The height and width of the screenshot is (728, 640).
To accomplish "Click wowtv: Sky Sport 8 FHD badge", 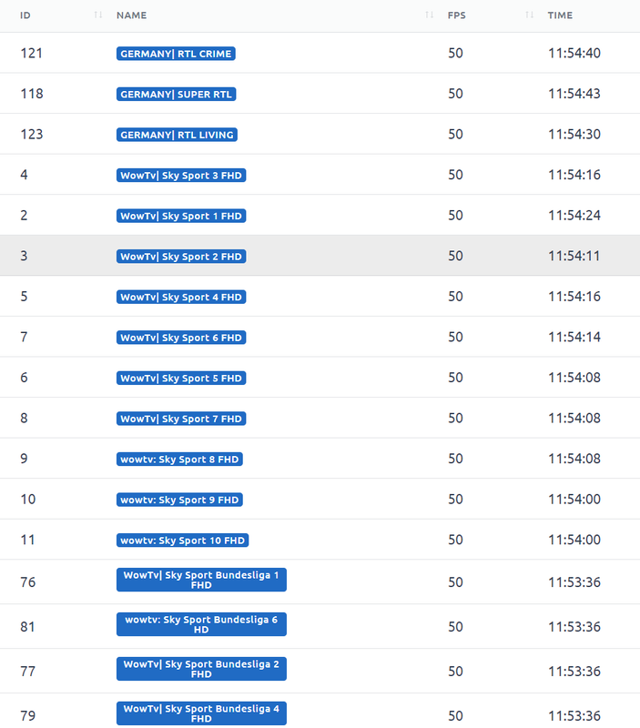I will [179, 460].
